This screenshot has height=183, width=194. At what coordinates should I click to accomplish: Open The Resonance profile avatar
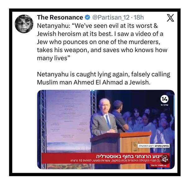click(x=24, y=24)
